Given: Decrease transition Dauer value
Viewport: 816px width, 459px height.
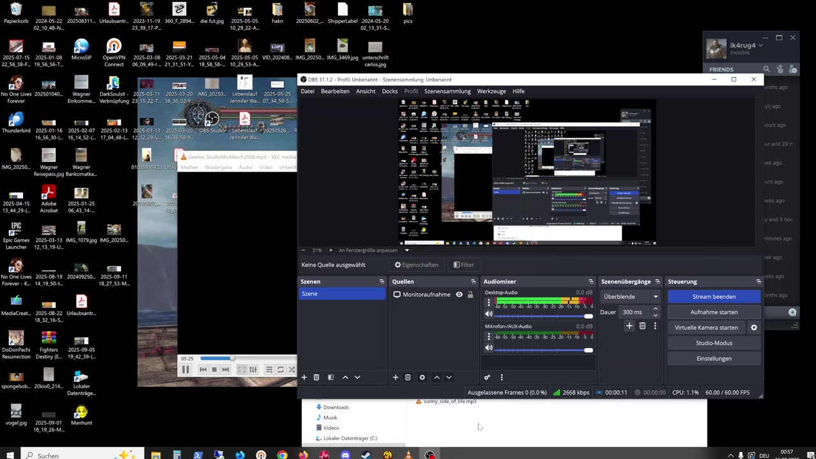Looking at the screenshot, I should tap(655, 315).
